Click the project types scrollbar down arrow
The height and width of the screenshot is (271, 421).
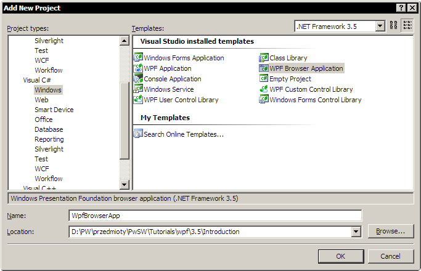click(x=124, y=184)
